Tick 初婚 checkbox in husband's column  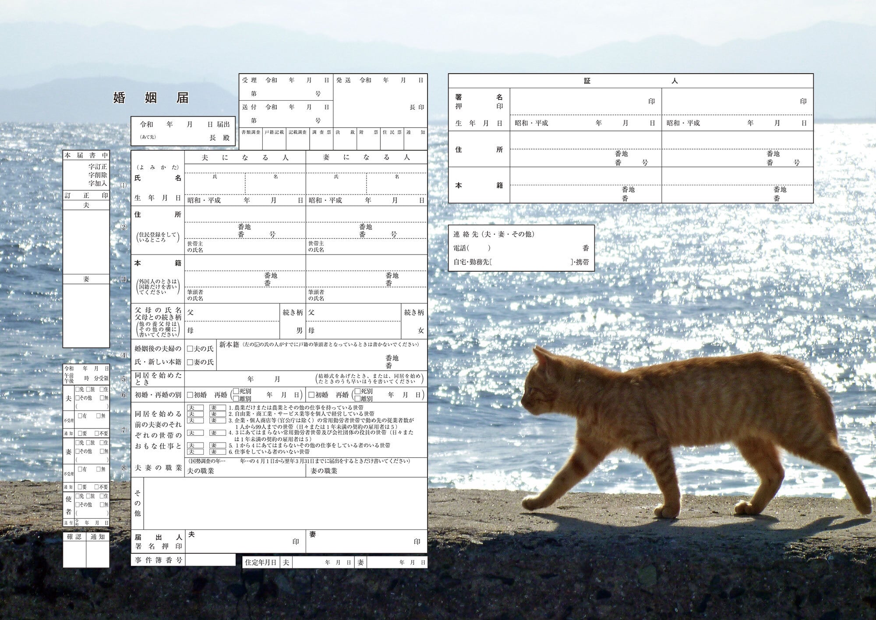point(190,395)
